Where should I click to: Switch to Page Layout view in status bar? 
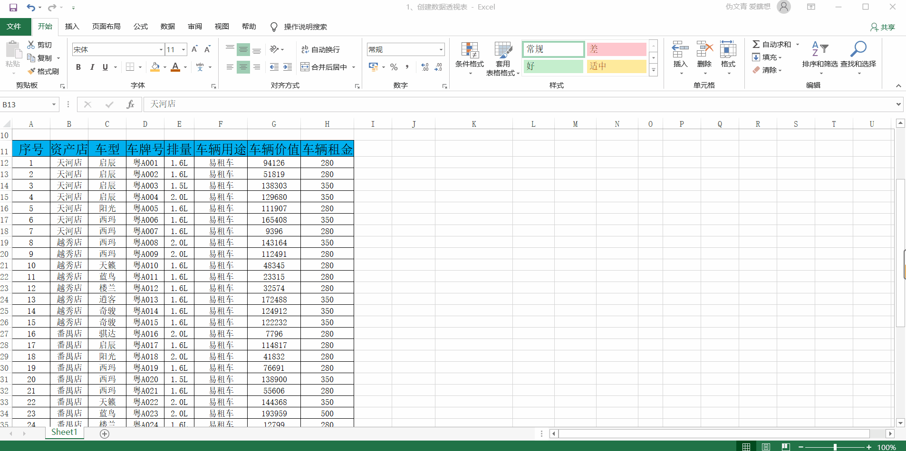(766, 447)
